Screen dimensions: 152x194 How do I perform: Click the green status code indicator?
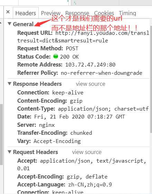(x=56, y=56)
